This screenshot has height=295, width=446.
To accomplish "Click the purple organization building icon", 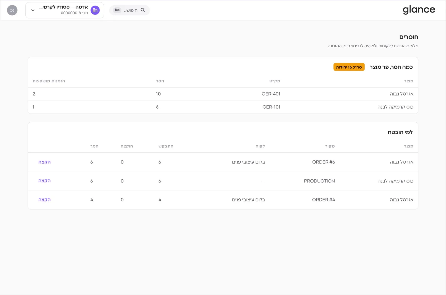I will (95, 10).
